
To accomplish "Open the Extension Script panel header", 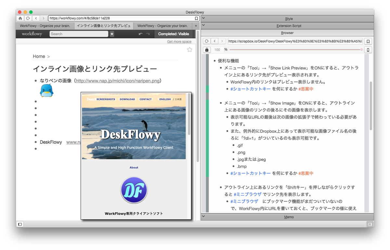I will point(287,26).
